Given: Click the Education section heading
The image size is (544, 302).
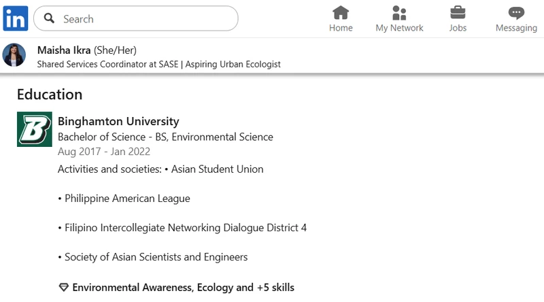Looking at the screenshot, I should [50, 95].
